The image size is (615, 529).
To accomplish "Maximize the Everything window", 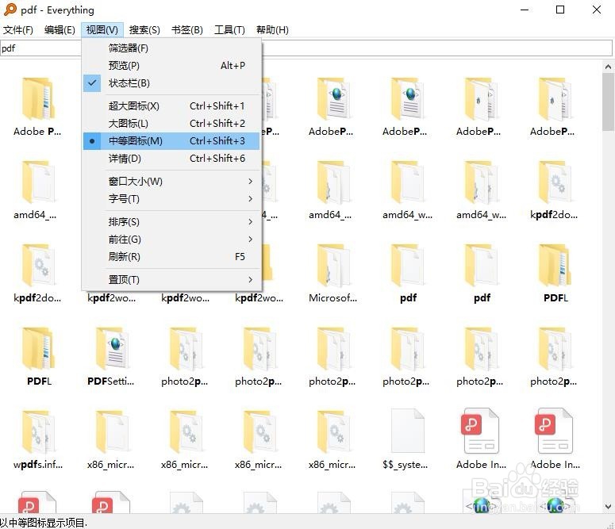I will click(560, 10).
